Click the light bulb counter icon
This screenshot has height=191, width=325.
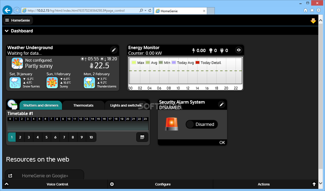(x=211, y=50)
